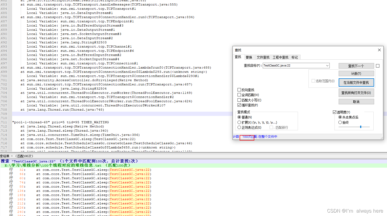Open search result at 行 226
Screen dimensions: 387x216
(x=80, y=208)
